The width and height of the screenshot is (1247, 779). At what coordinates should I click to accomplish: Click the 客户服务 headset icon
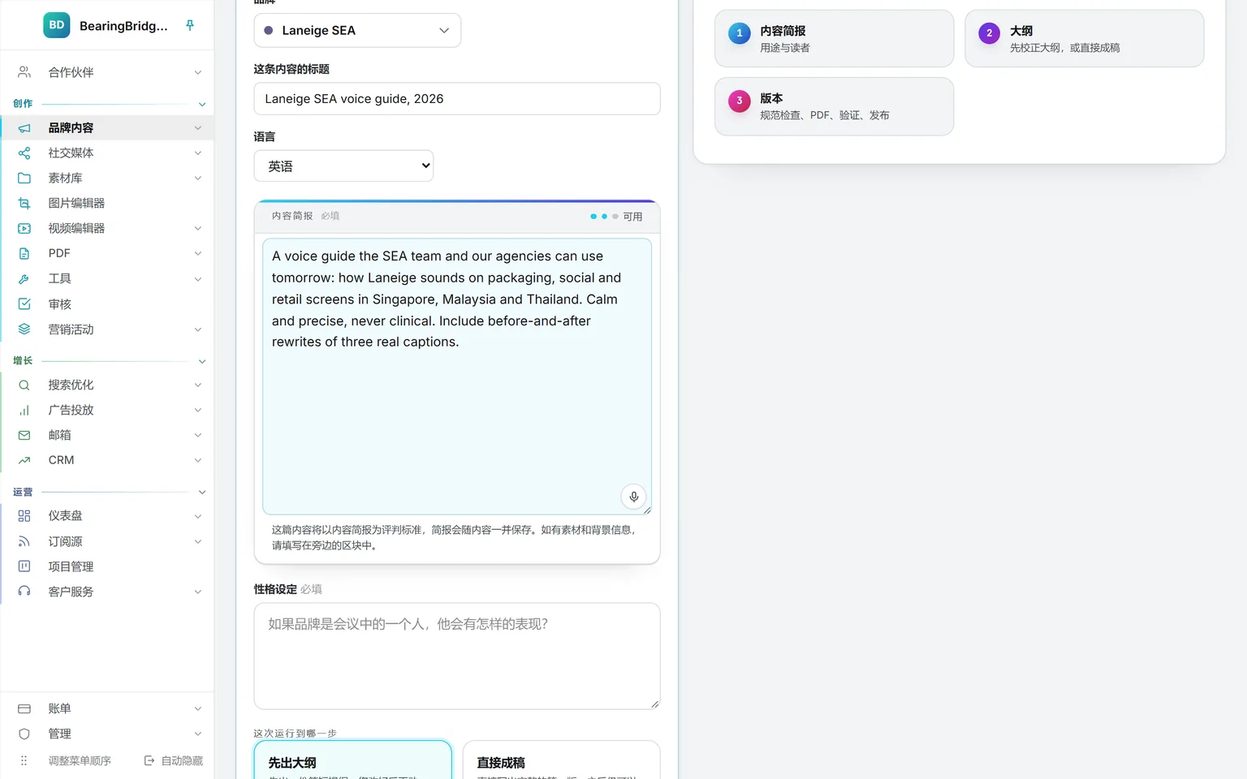(x=24, y=592)
